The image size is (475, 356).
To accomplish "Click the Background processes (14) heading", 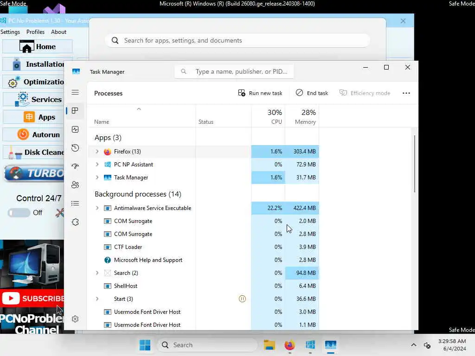I will (138, 194).
